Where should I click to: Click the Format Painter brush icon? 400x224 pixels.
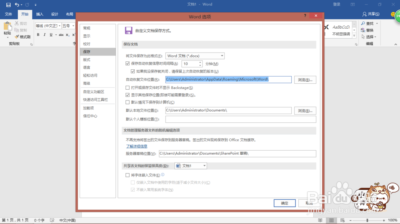point(17,37)
